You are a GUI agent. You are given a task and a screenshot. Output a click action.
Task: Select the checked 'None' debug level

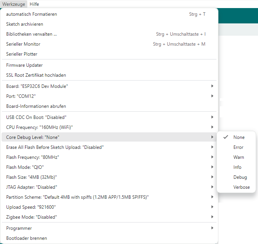point(238,137)
